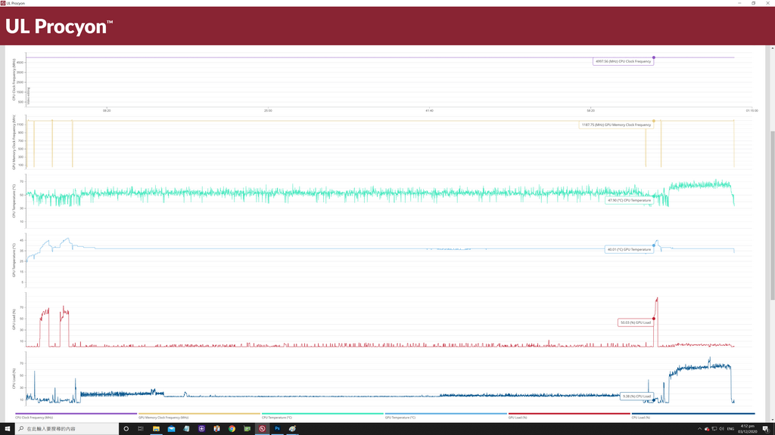Viewport: 775px width, 435px height.
Task: Open the Mail app in taskbar
Action: (x=171, y=429)
